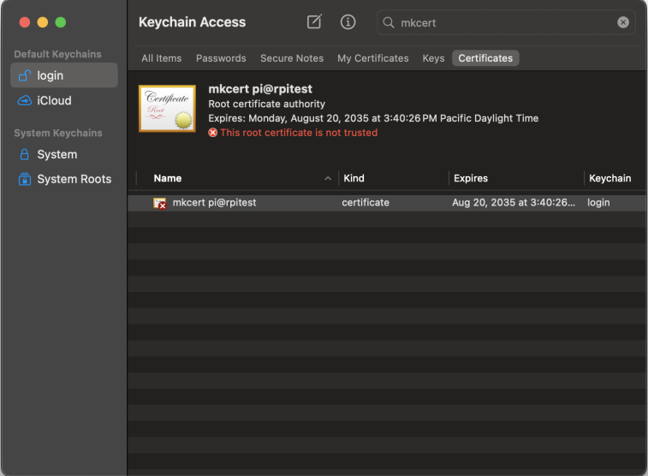Click the cloud icon beside iCloud
This screenshot has height=476, width=648.
coord(24,100)
